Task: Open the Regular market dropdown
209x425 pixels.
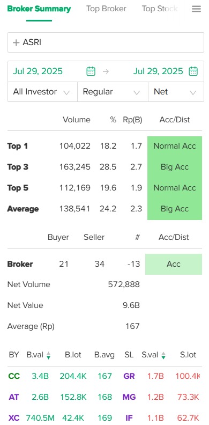Action: 113,92
